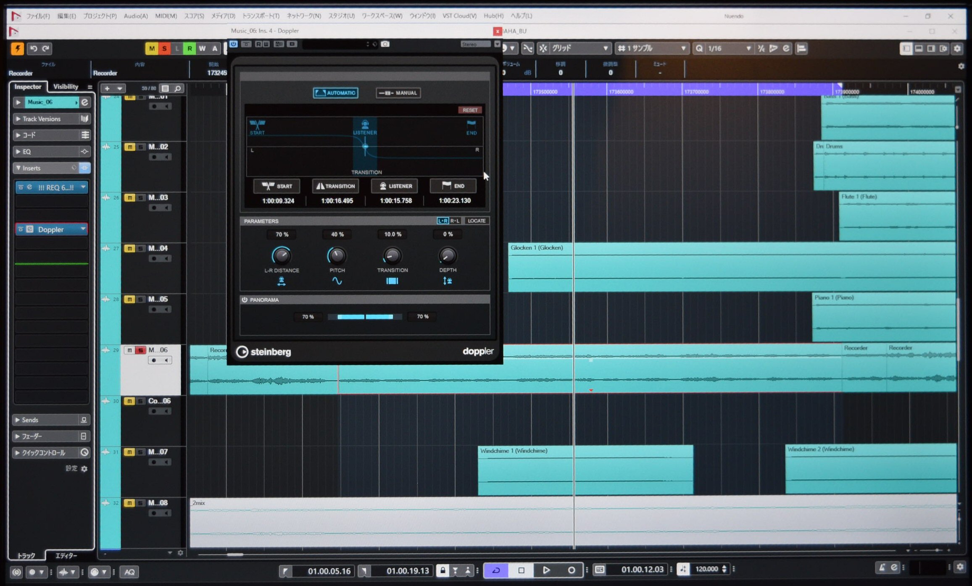Toggle the green Read automation R button
Image resolution: width=972 pixels, height=586 pixels.
[190, 48]
